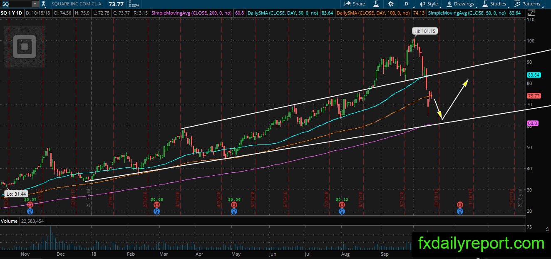The height and width of the screenshot is (259, 551).
Task: Select the SimpleMovingAvg 200 study label
Action: 191,13
